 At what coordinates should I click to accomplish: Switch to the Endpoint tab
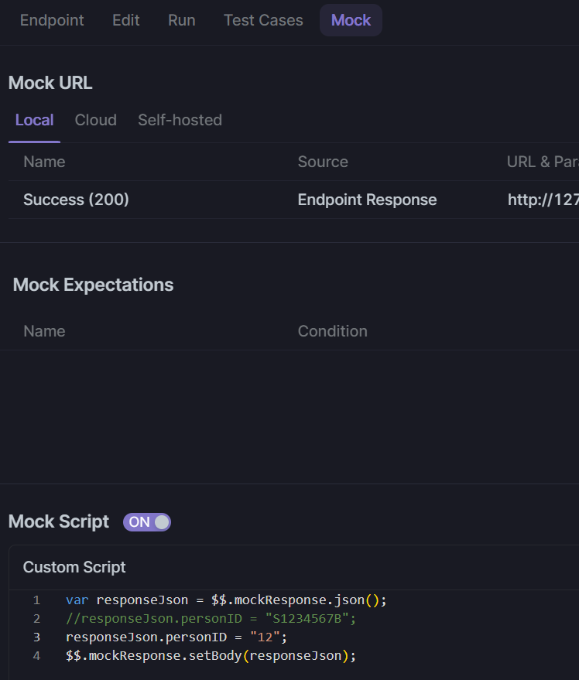(x=52, y=20)
